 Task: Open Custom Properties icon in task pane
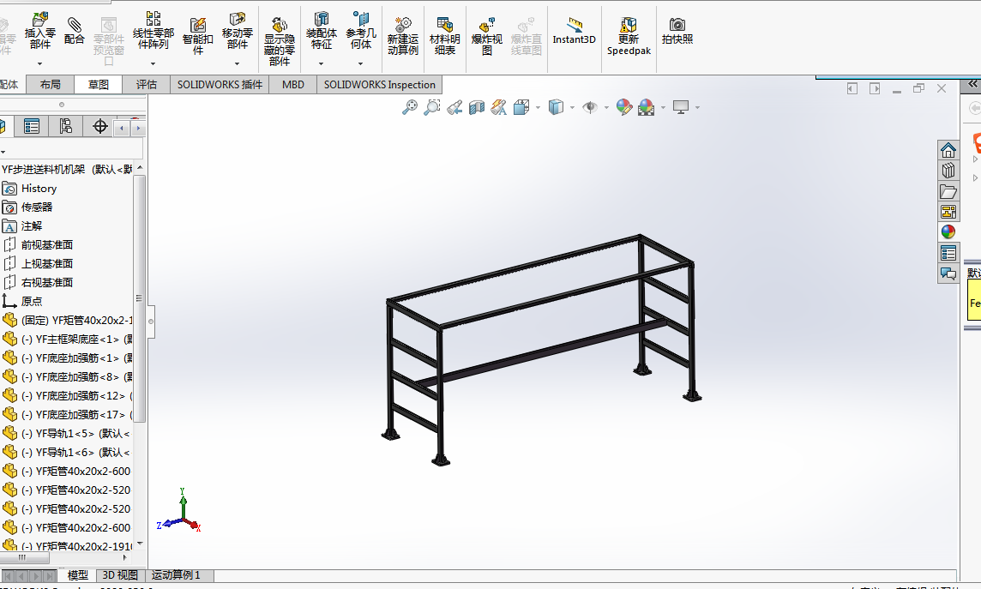click(948, 253)
